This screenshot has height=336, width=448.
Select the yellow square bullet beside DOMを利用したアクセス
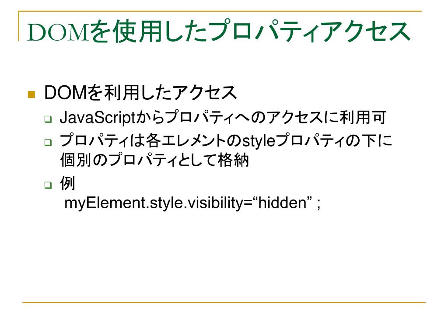(31, 94)
